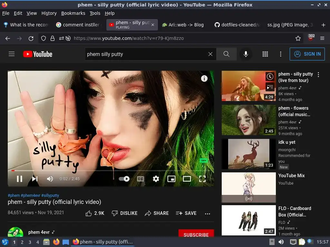330x247 pixels.
Task: Click the #phem4evr hashtag link
Action: pyautogui.click(x=31, y=195)
